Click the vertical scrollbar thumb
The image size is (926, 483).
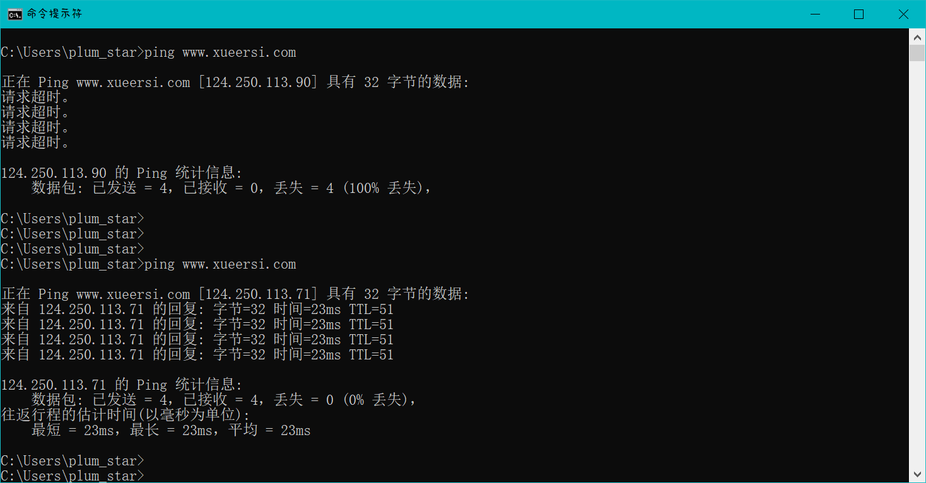917,53
